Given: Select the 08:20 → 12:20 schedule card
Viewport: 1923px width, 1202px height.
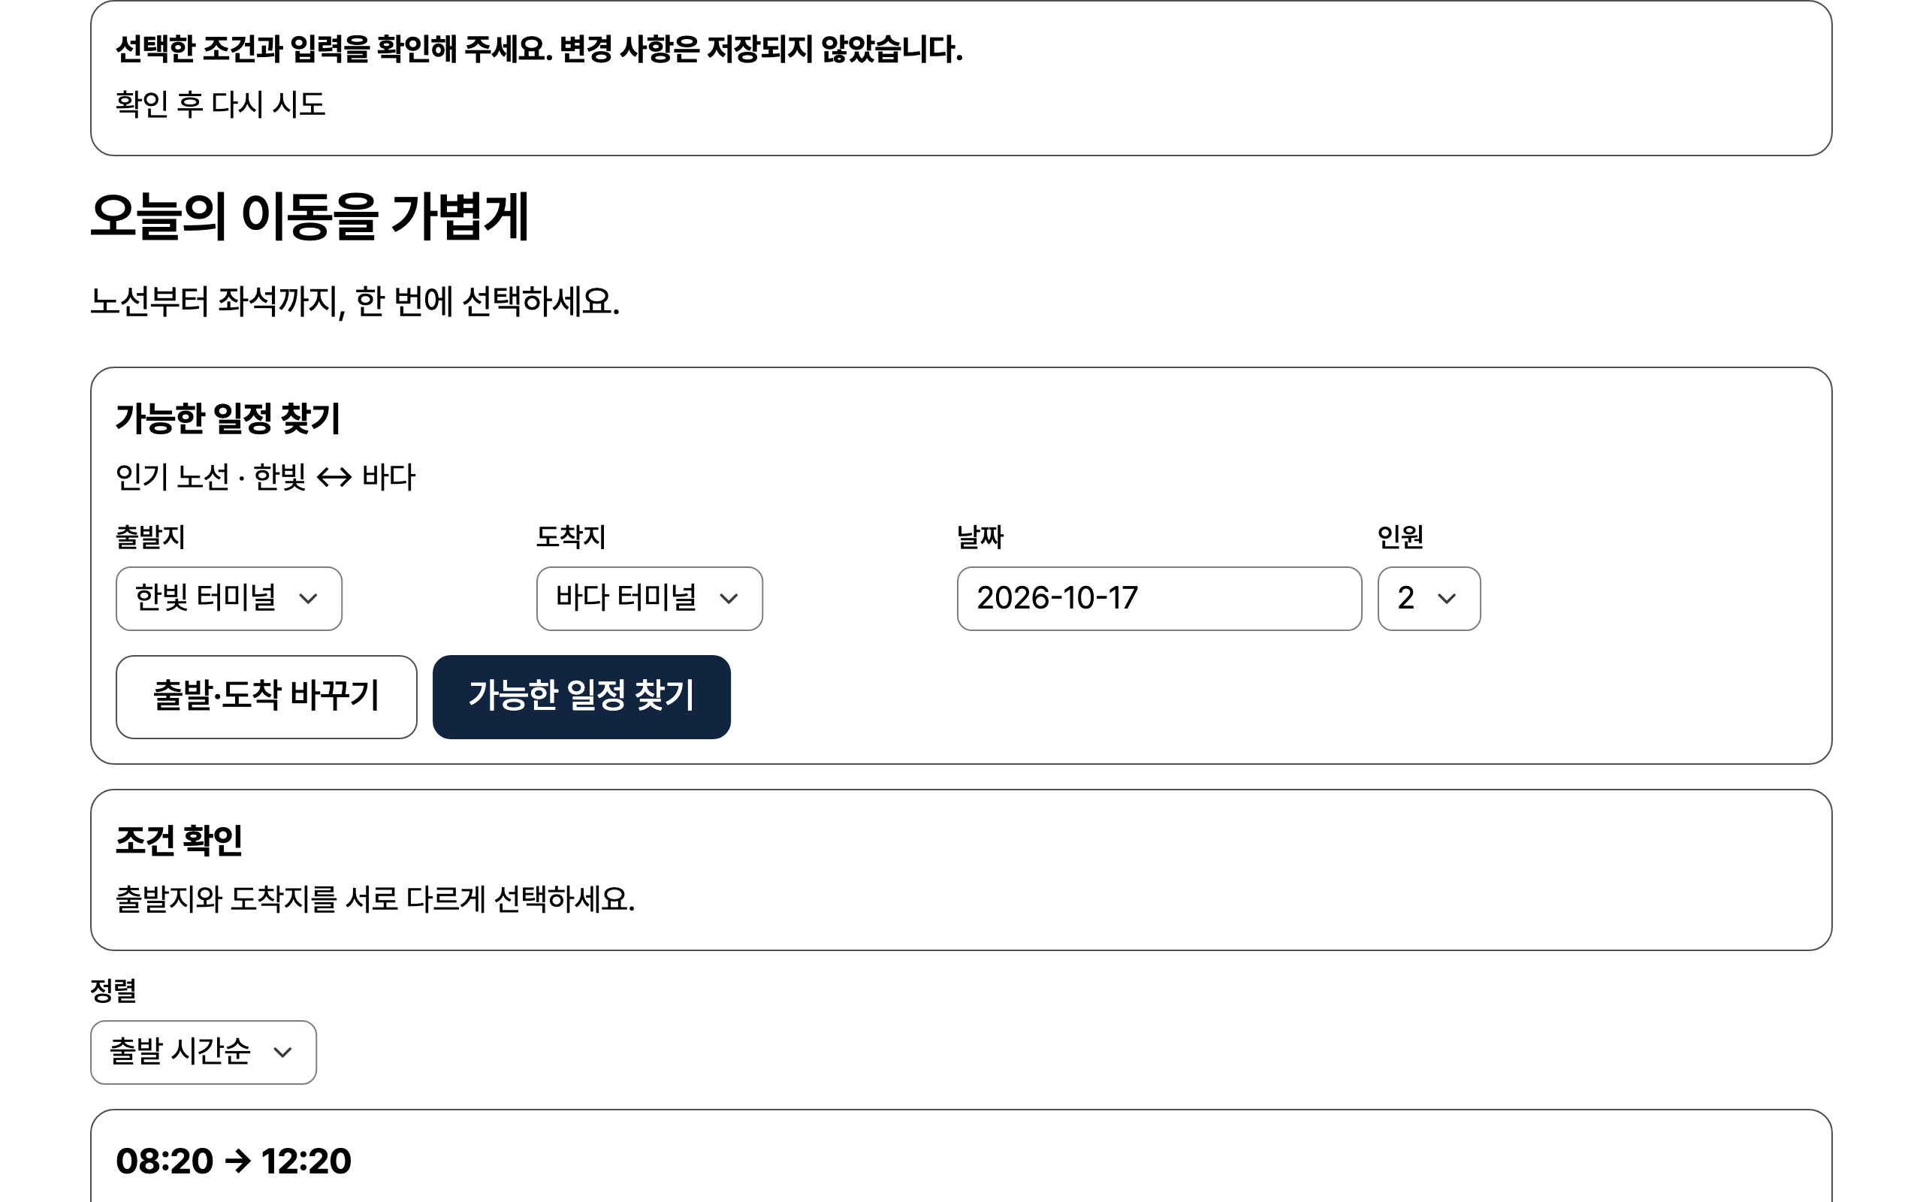Looking at the screenshot, I should pos(961,1156).
